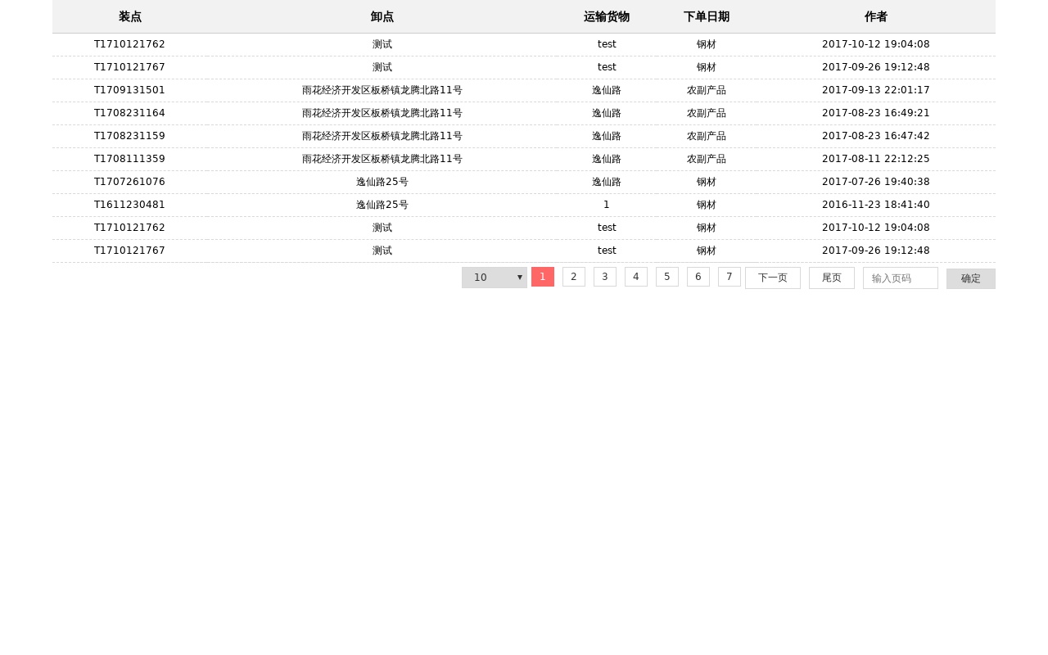Click timestamp 2017-08-11 22:12:25
This screenshot has height=655, width=1048.
click(876, 159)
